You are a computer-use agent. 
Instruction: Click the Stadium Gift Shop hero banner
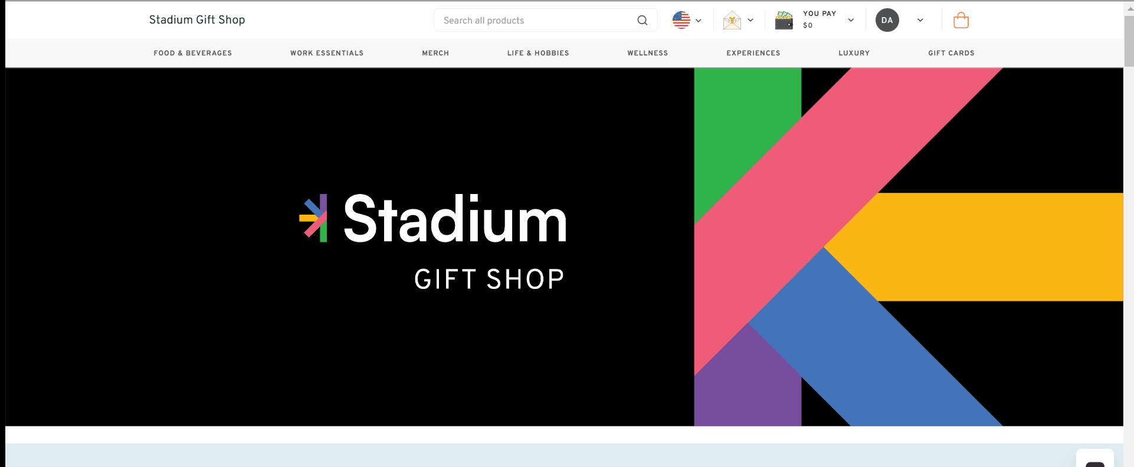[x=564, y=247]
